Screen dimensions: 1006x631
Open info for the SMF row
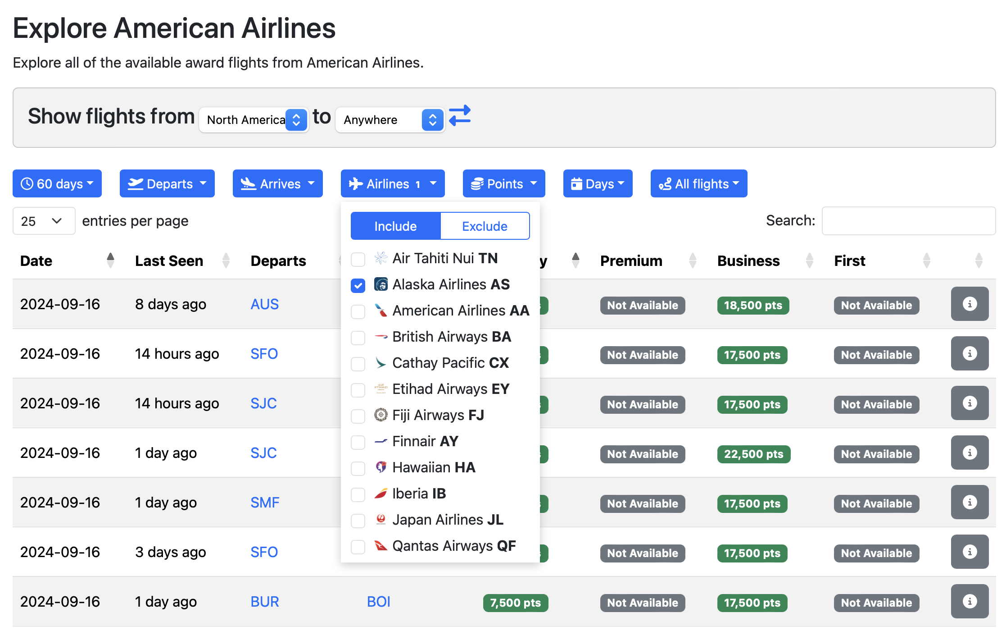click(970, 502)
